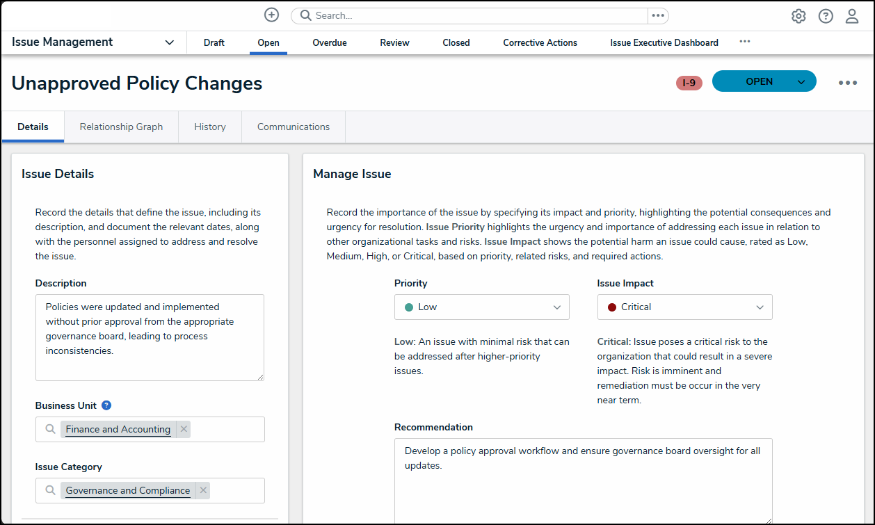The width and height of the screenshot is (875, 525).
Task: Click the Finance and Accounting link
Action: coord(118,430)
